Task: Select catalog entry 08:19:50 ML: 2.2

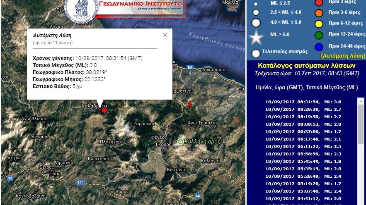Action: click(303, 117)
